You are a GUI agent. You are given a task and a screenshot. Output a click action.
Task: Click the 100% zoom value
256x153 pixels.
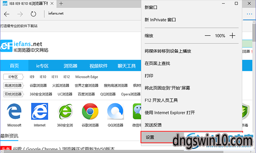[x=220, y=36]
